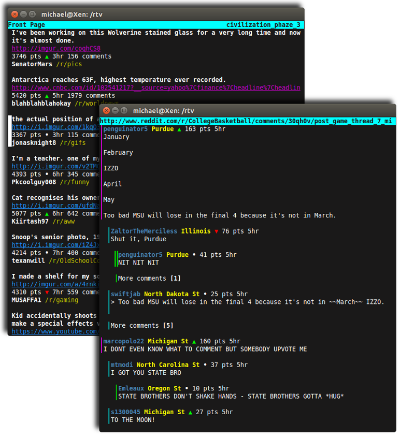Select the /r/aww subreddit label

click(x=64, y=222)
